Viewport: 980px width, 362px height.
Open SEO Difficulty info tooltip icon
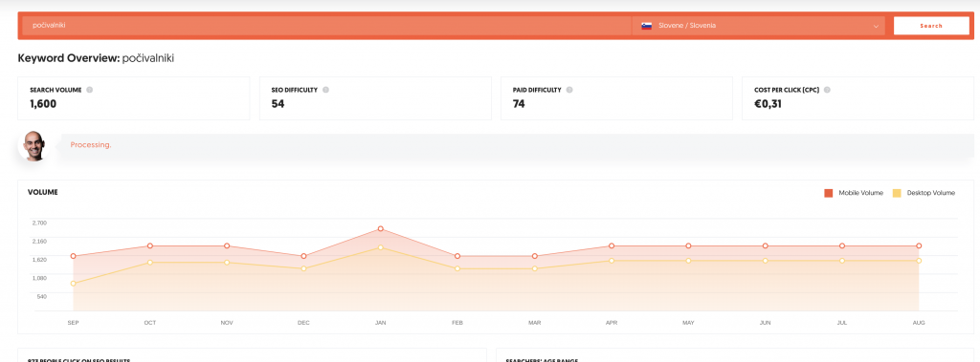click(325, 90)
